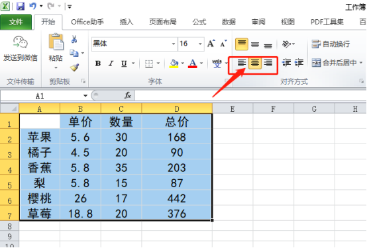Align text left
Screen dimensions: 367x248
[242, 63]
